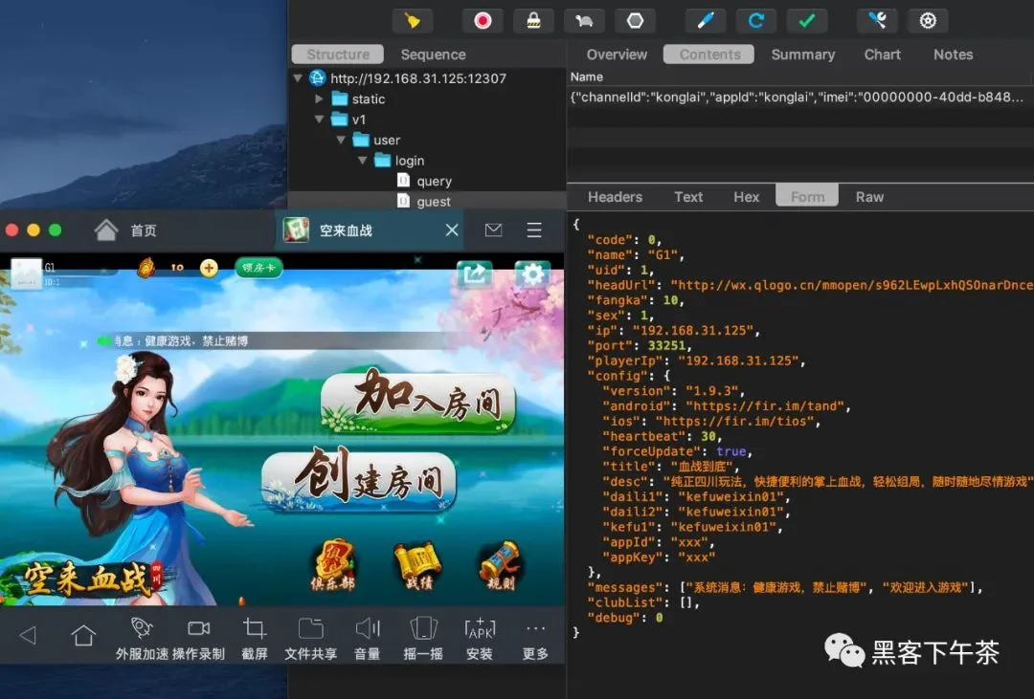1034x699 pixels.
Task: Switch response view to Headers
Action: point(616,197)
